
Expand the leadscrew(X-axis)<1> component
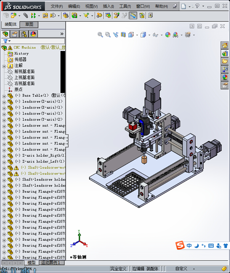[x=4, y=108]
